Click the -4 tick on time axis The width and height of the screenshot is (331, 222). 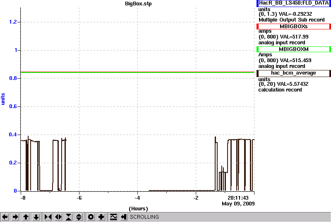tap(137, 198)
